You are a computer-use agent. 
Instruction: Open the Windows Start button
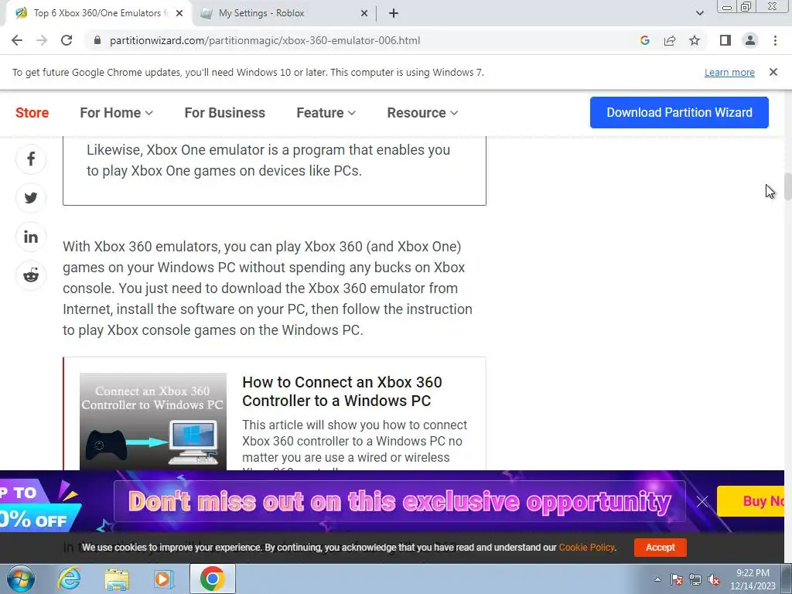21,579
